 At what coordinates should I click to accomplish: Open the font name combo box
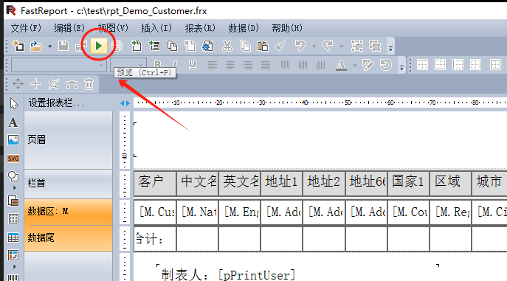[x=58, y=65]
